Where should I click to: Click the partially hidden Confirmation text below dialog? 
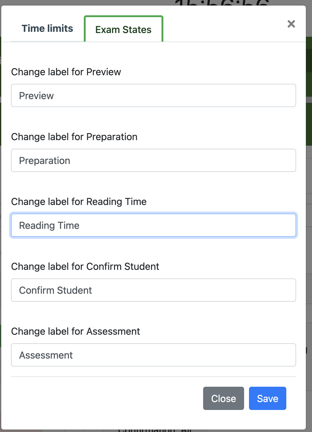pos(154,430)
